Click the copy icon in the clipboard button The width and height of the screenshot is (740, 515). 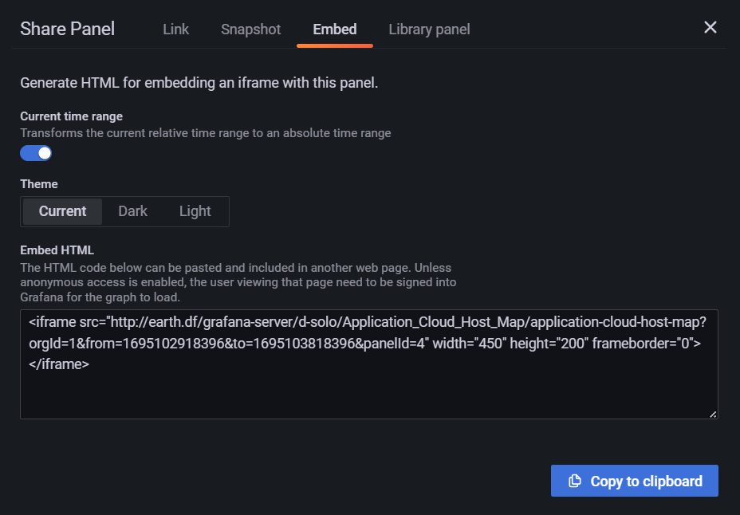coord(574,482)
